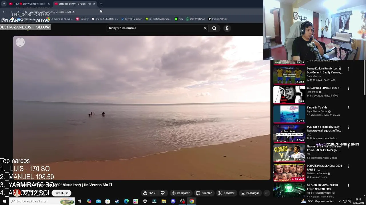
Task: Click the Recortar clip button
Action: pyautogui.click(x=226, y=193)
